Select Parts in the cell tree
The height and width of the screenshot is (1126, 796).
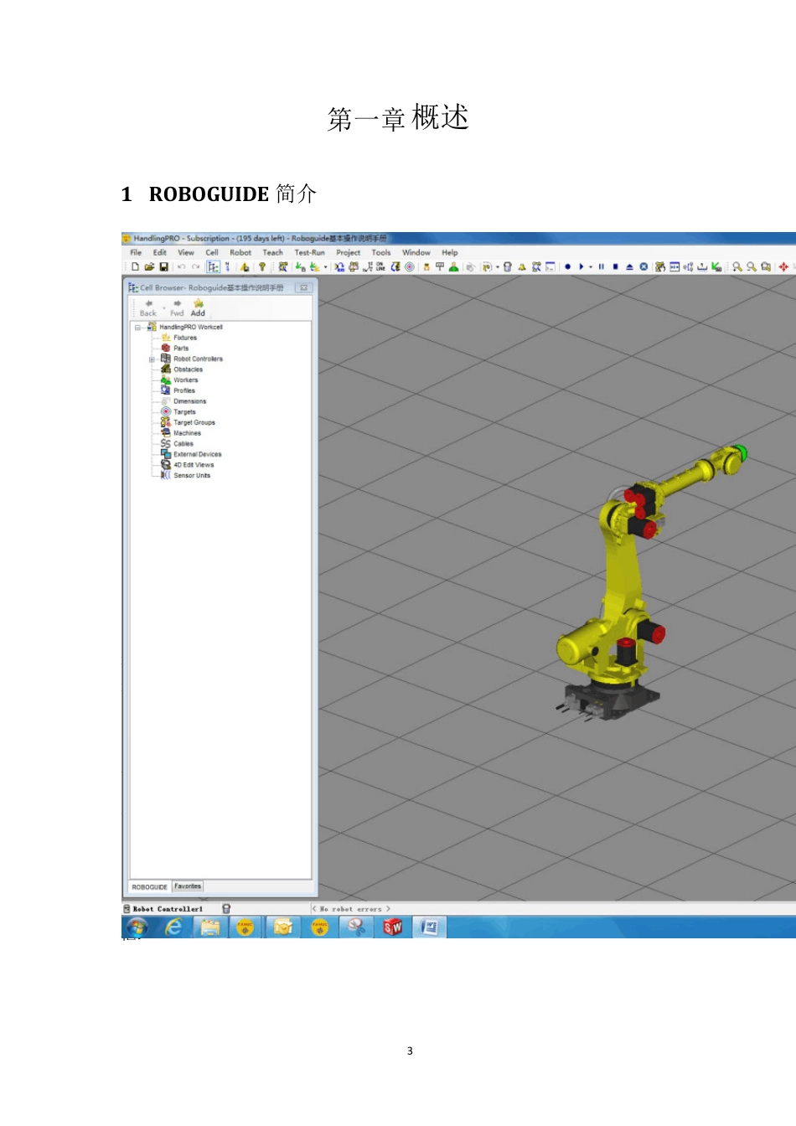click(181, 349)
